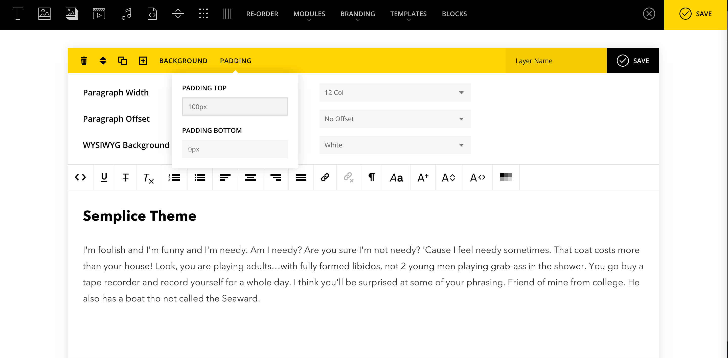
Task: Open line height option
Action: point(449,177)
